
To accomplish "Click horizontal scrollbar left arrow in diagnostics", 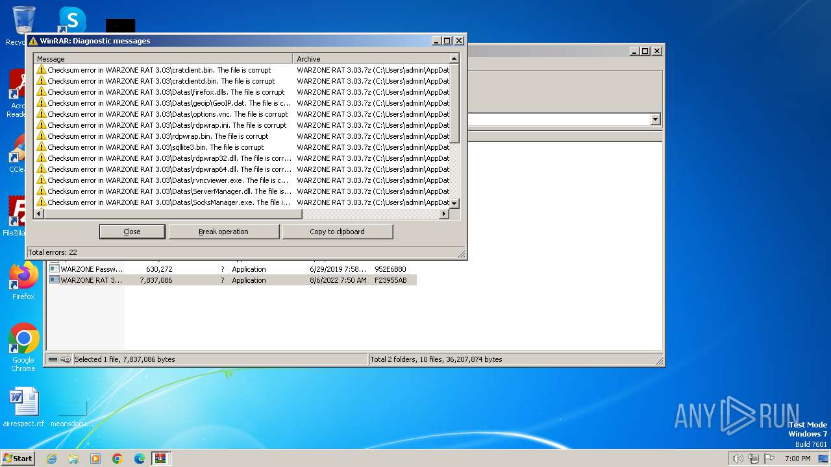I will click(40, 213).
